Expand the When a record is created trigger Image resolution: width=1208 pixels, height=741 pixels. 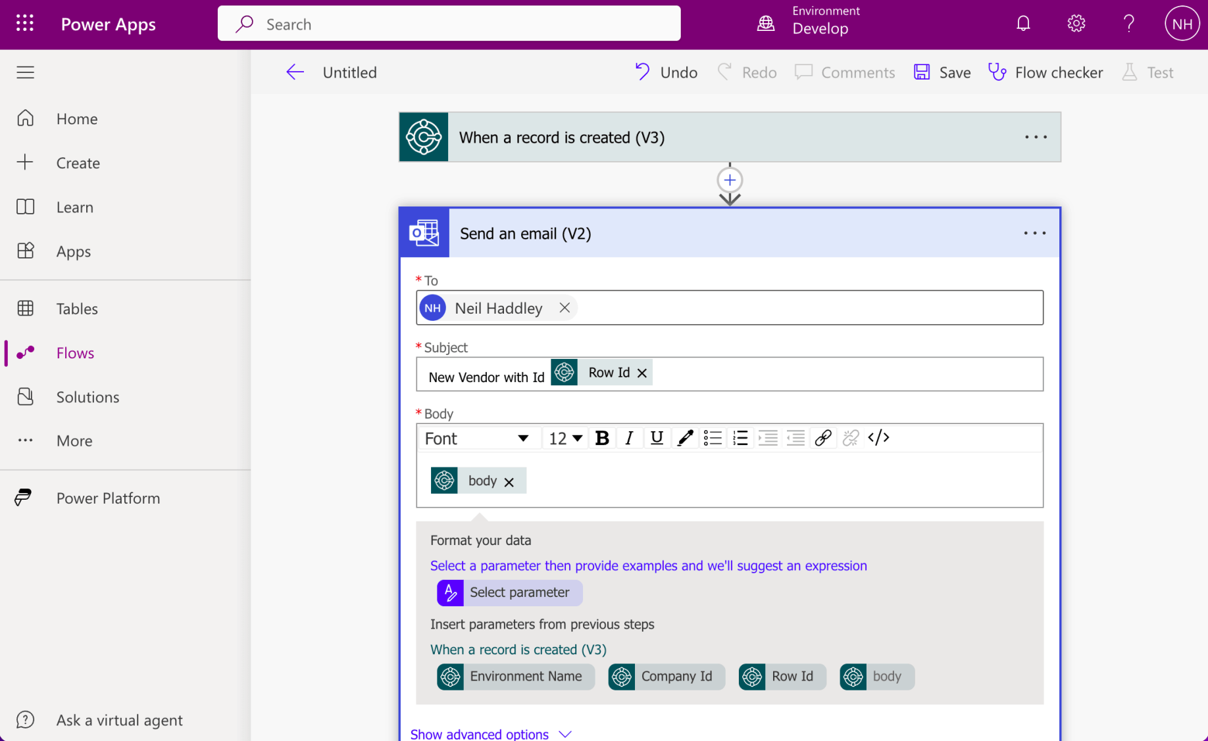point(729,137)
